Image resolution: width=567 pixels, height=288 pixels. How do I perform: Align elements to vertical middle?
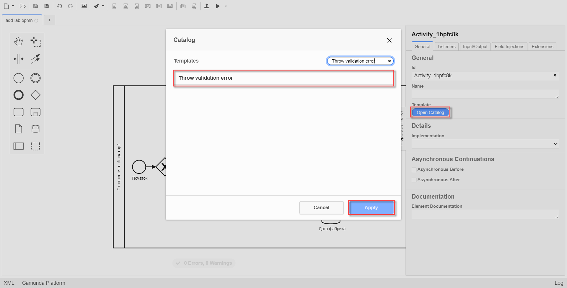pos(159,6)
